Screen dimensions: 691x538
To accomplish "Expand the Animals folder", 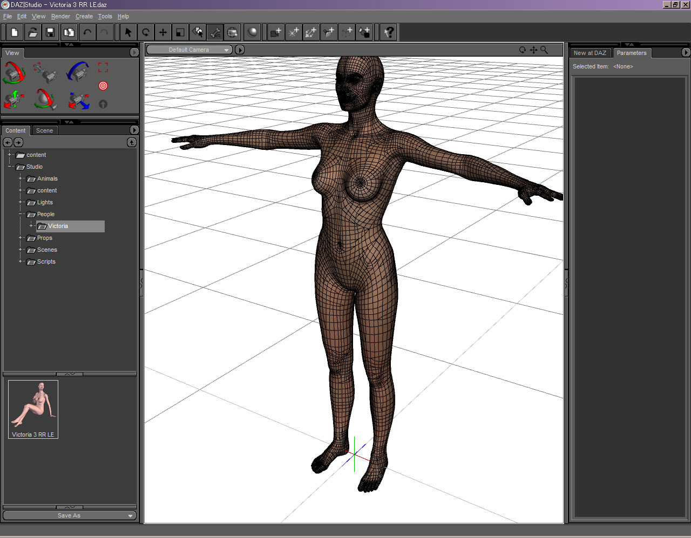I will coord(20,178).
